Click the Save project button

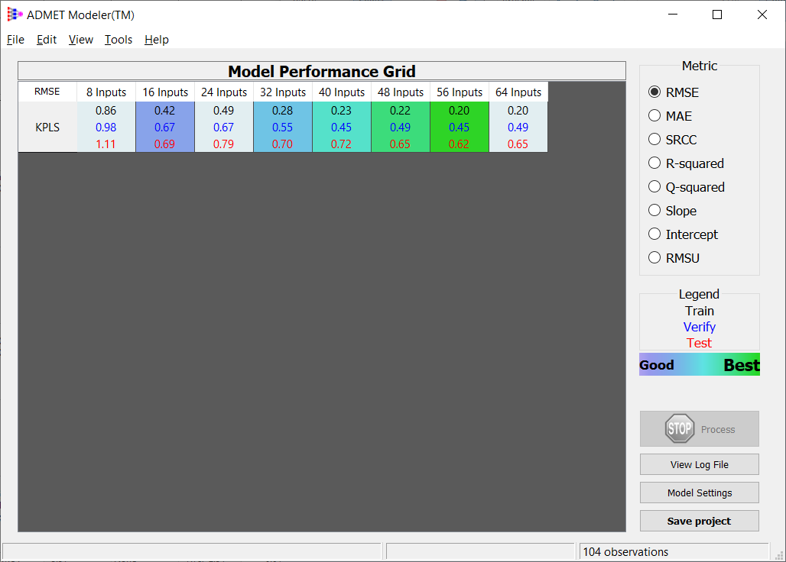pos(700,521)
